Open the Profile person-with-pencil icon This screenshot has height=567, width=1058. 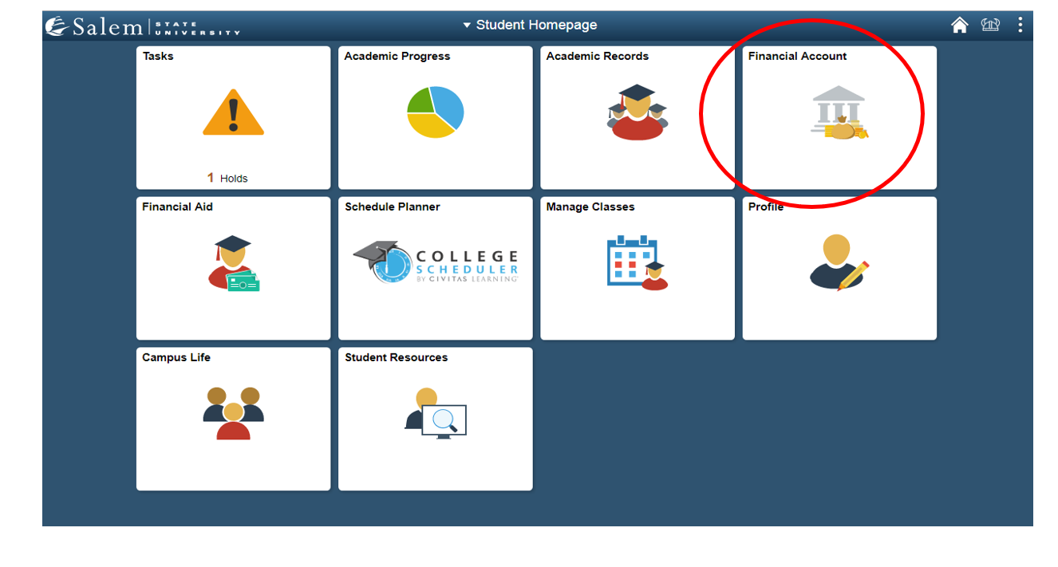[x=839, y=263]
